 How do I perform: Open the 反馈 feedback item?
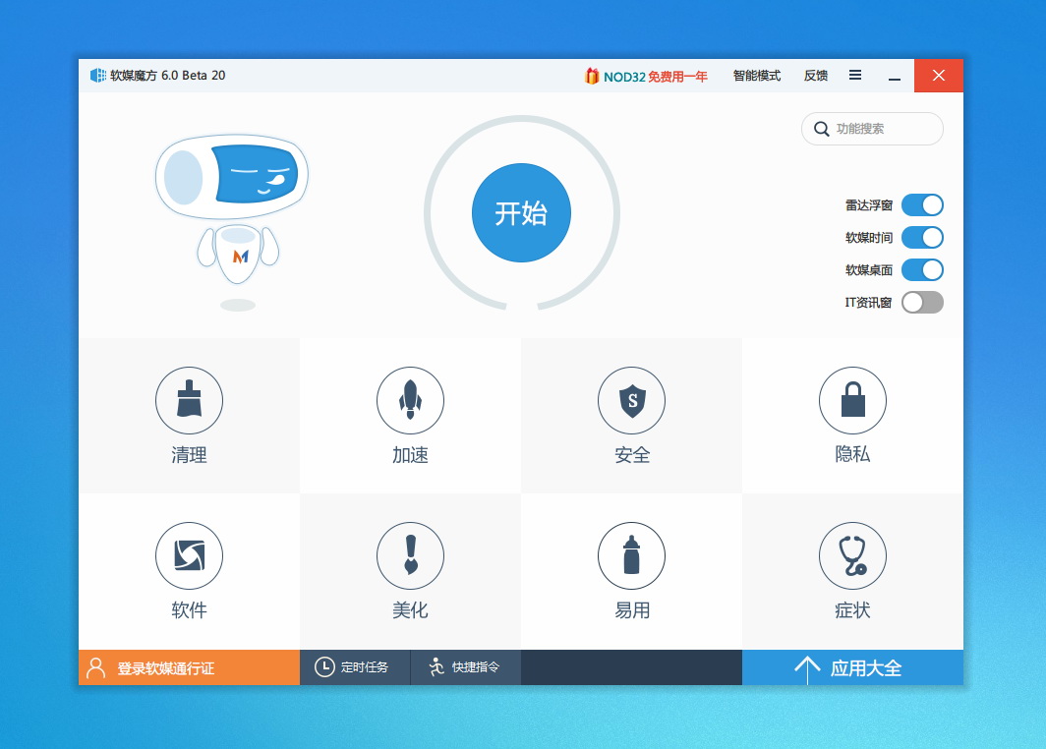tap(816, 76)
